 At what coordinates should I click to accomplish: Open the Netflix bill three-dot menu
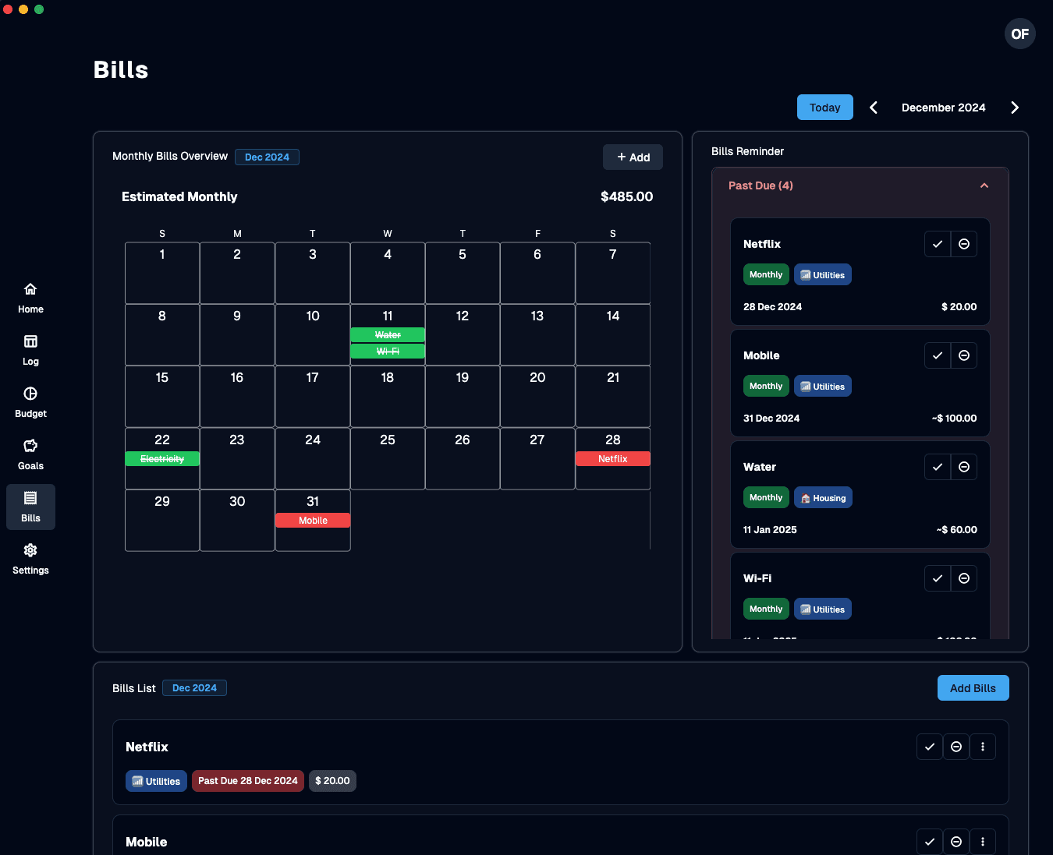coord(983,747)
